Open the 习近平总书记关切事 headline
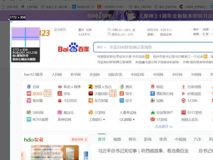 click(143, 151)
